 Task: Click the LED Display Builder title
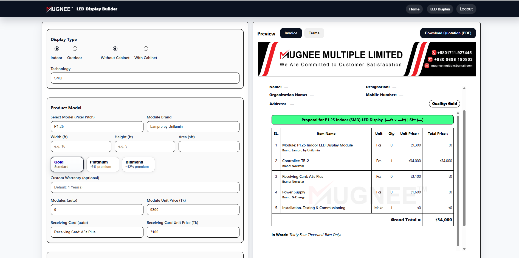[x=97, y=9]
